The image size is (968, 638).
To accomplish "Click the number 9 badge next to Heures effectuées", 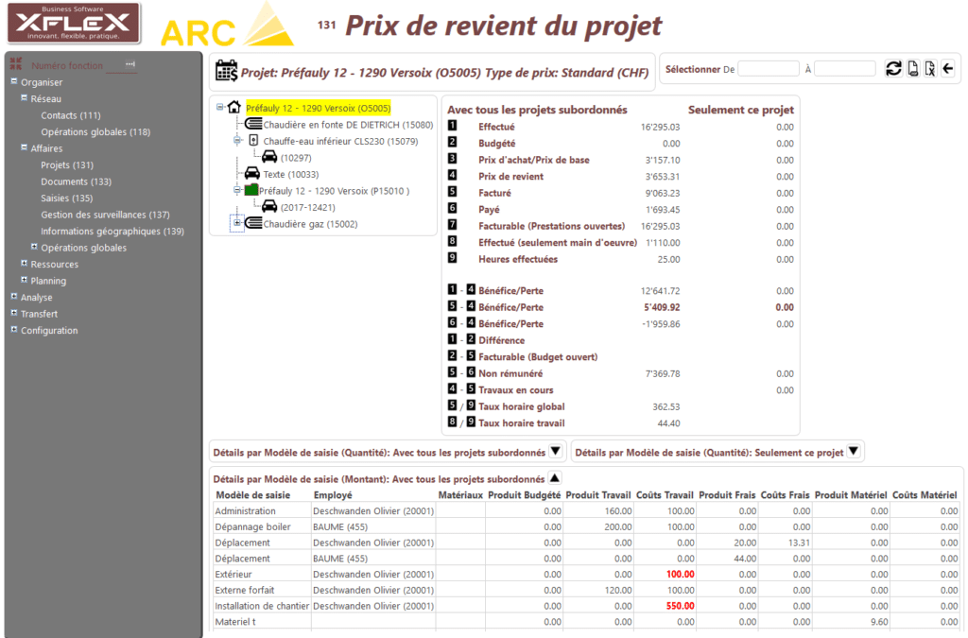I will tap(453, 258).
